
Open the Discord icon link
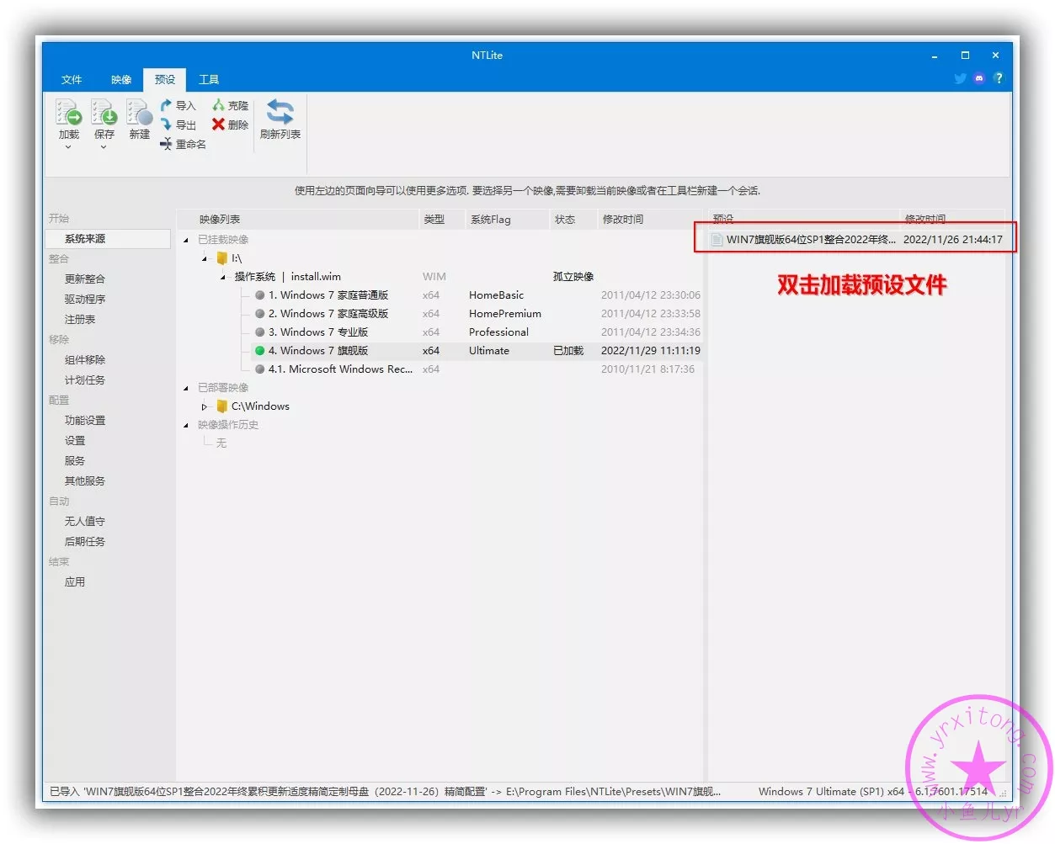tap(978, 78)
